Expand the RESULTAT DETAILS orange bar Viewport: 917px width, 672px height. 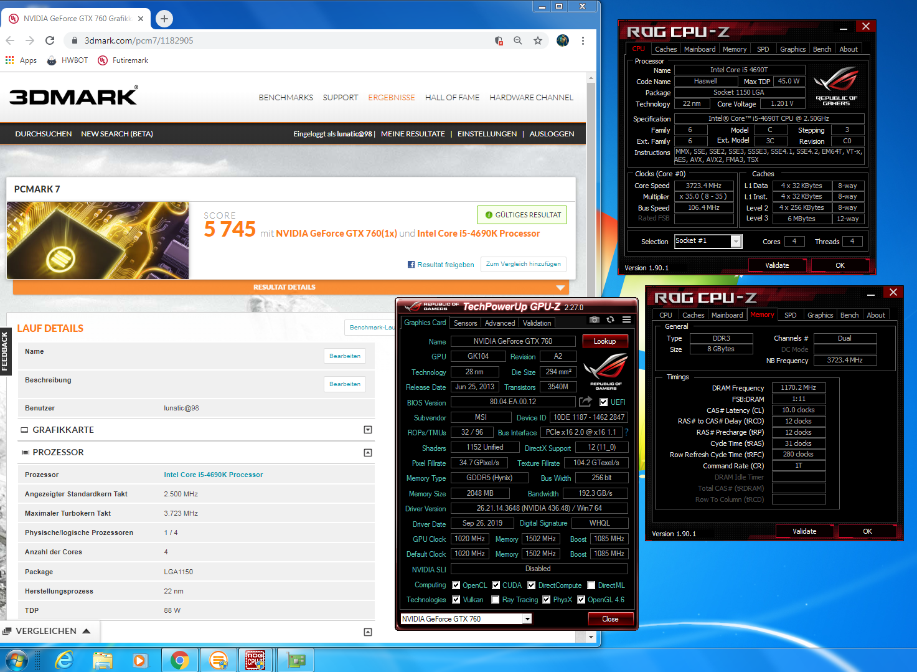click(291, 287)
